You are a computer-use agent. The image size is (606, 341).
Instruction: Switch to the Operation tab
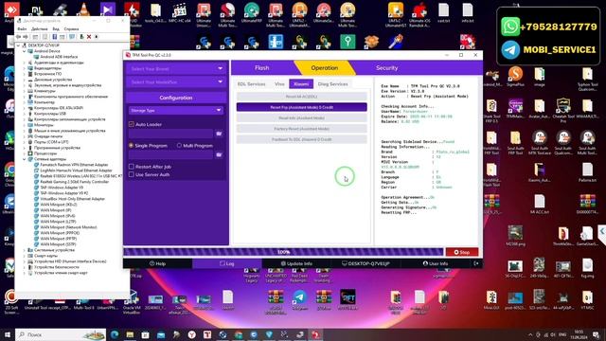pyautogui.click(x=324, y=67)
